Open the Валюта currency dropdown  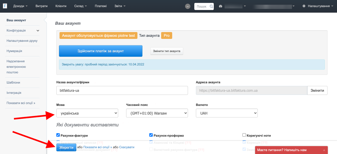pos(227,113)
